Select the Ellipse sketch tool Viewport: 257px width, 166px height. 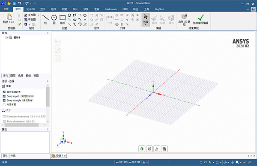(x=75, y=20)
